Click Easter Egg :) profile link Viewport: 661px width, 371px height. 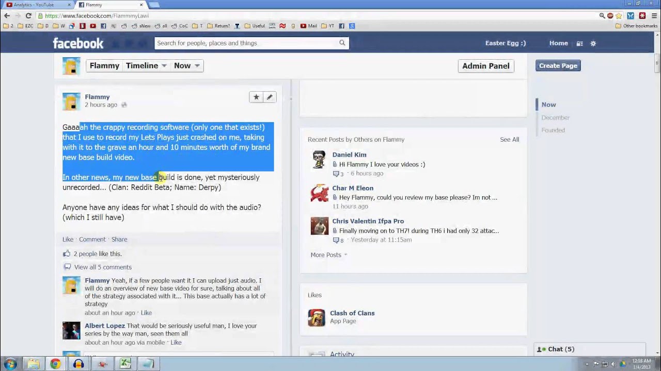coord(505,43)
